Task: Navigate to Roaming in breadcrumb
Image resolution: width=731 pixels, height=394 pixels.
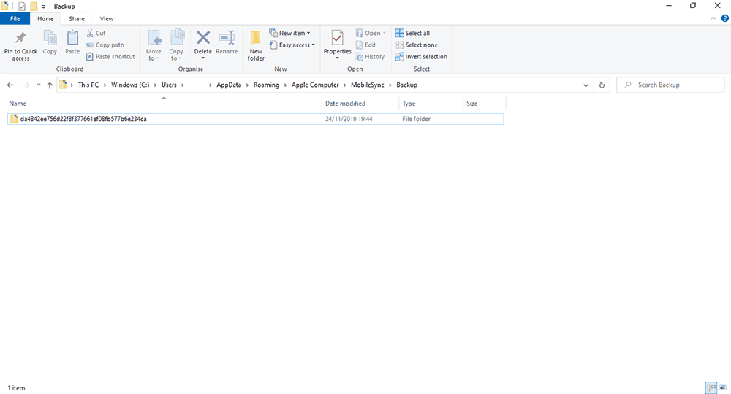Action: (x=266, y=85)
